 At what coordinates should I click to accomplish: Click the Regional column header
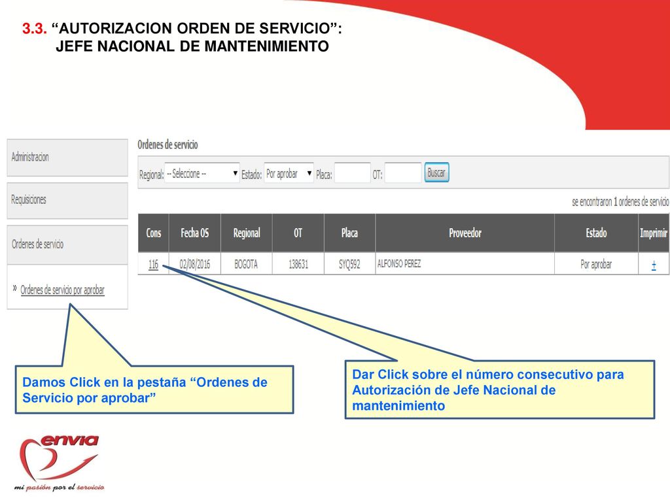pyautogui.click(x=247, y=233)
